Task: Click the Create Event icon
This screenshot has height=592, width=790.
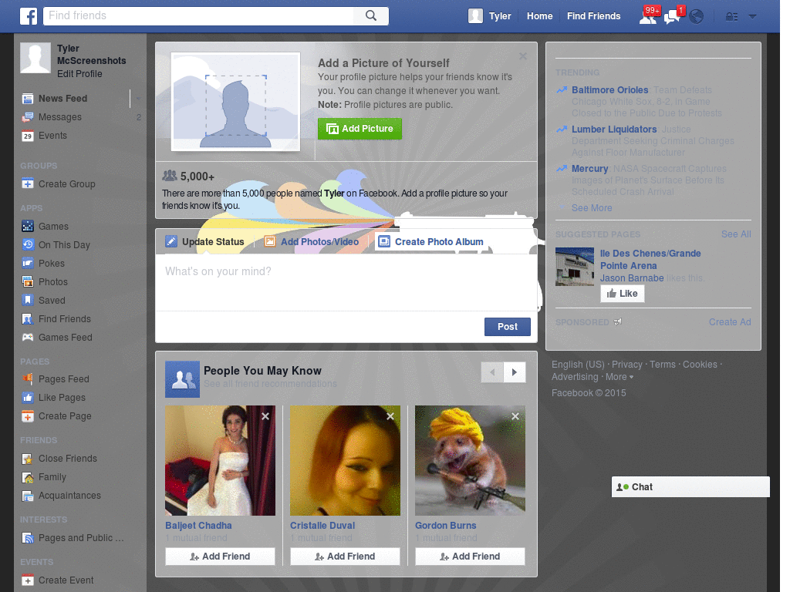Action: [28, 580]
